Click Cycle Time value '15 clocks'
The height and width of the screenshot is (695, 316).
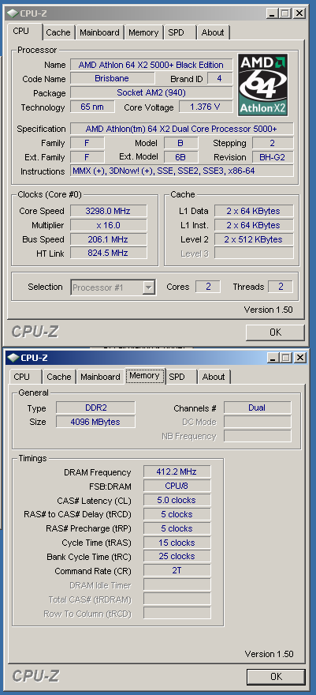(x=177, y=543)
